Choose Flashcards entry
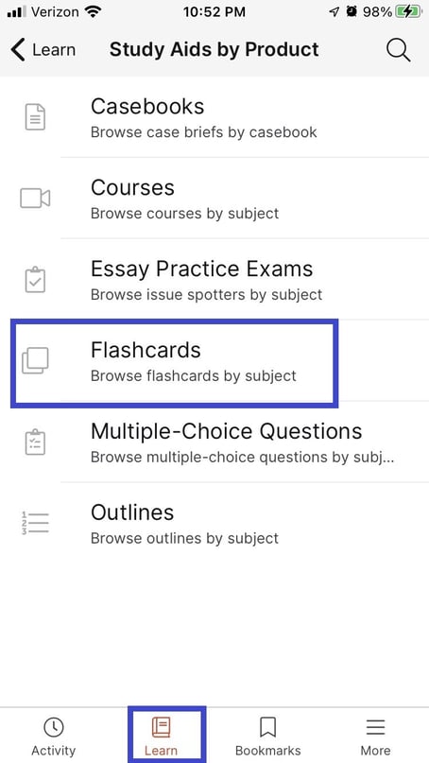 (x=214, y=360)
